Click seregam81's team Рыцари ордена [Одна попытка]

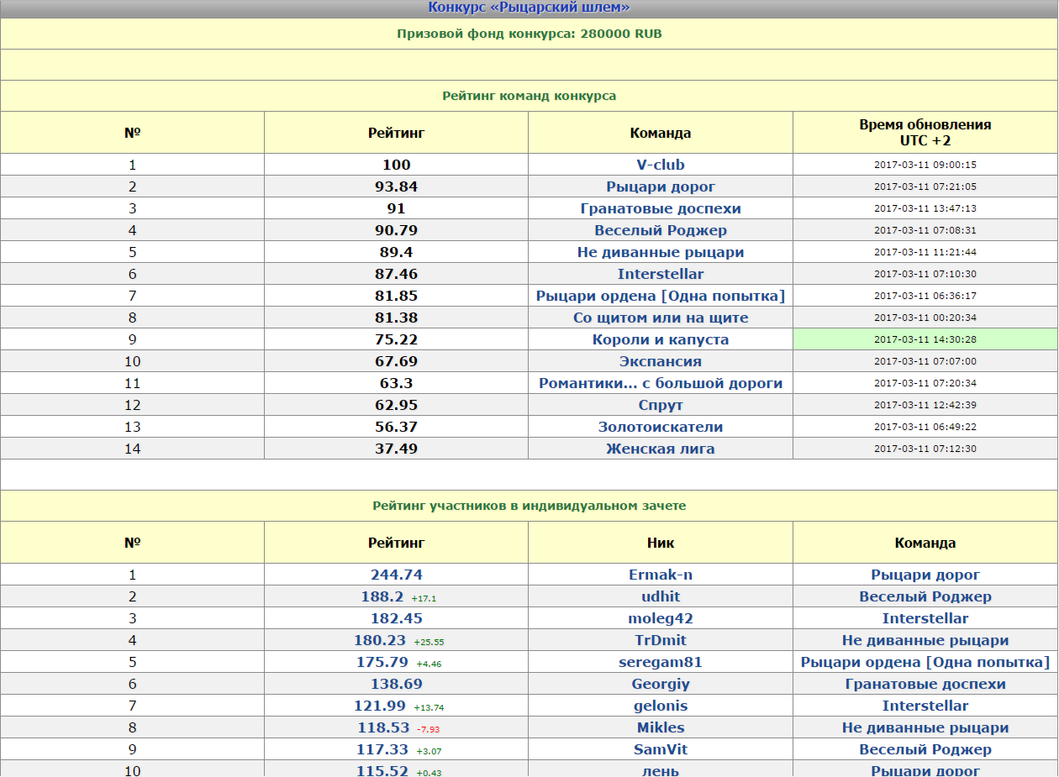[925, 662]
